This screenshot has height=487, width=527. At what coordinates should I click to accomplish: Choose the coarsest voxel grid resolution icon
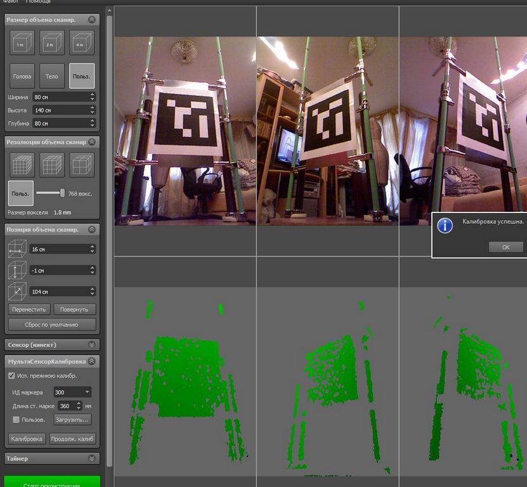coord(82,165)
